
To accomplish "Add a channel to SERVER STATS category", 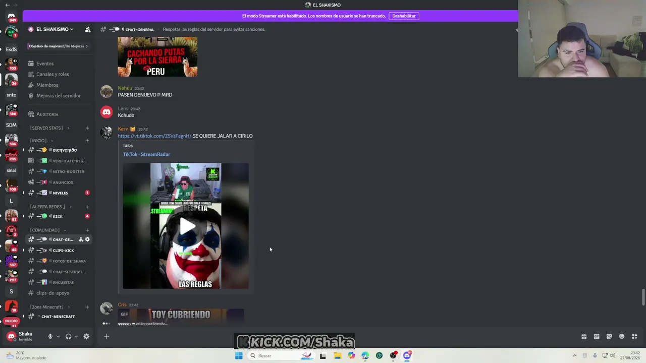I will point(87,128).
